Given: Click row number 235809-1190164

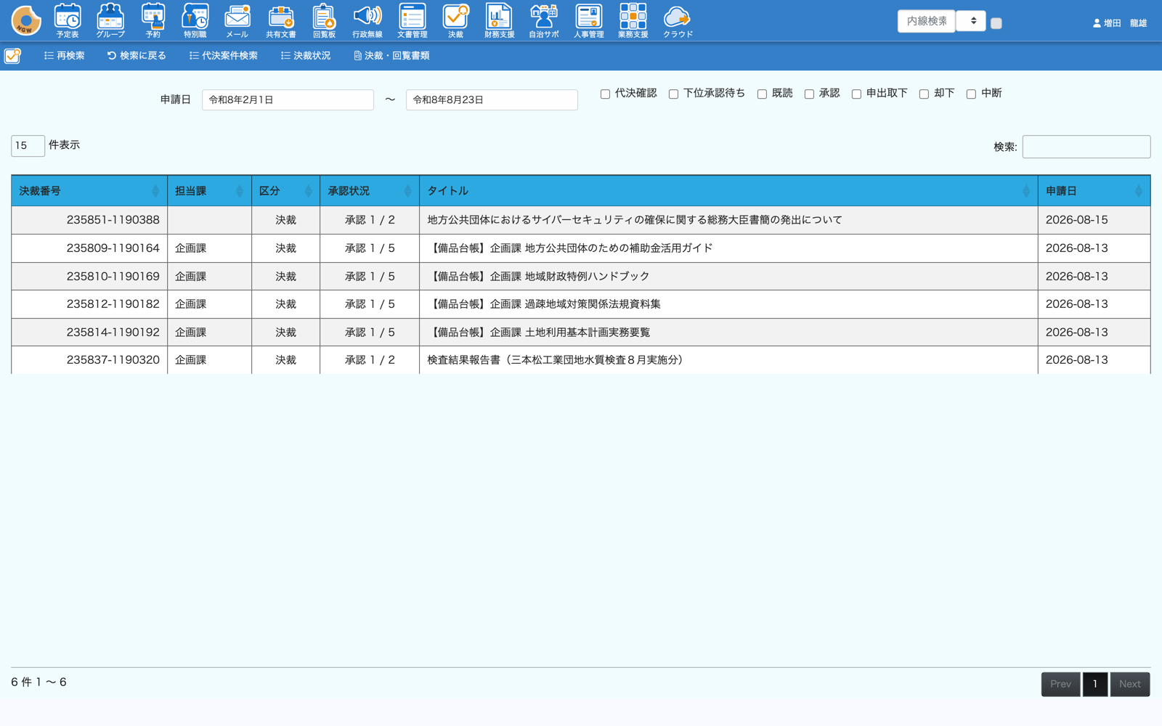Looking at the screenshot, I should pyautogui.click(x=113, y=248).
